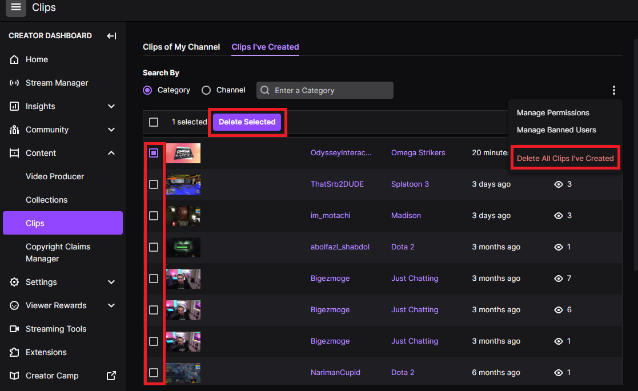This screenshot has height=391, width=638.
Task: Select the Channel radio button
Action: [206, 90]
